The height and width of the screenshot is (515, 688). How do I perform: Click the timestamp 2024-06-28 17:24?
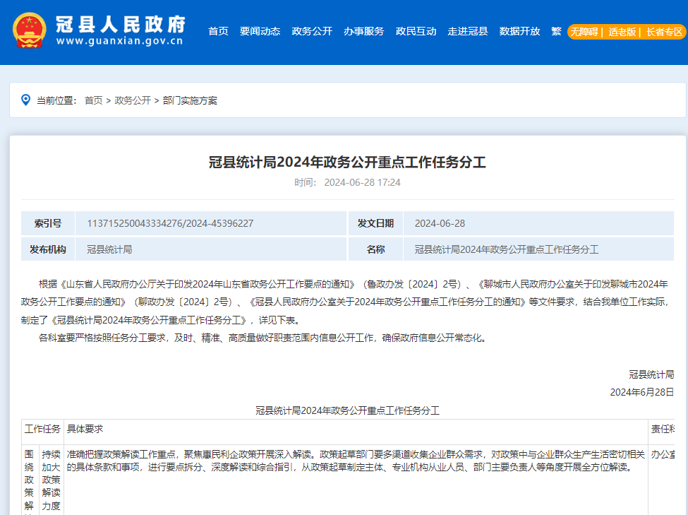[x=362, y=182]
